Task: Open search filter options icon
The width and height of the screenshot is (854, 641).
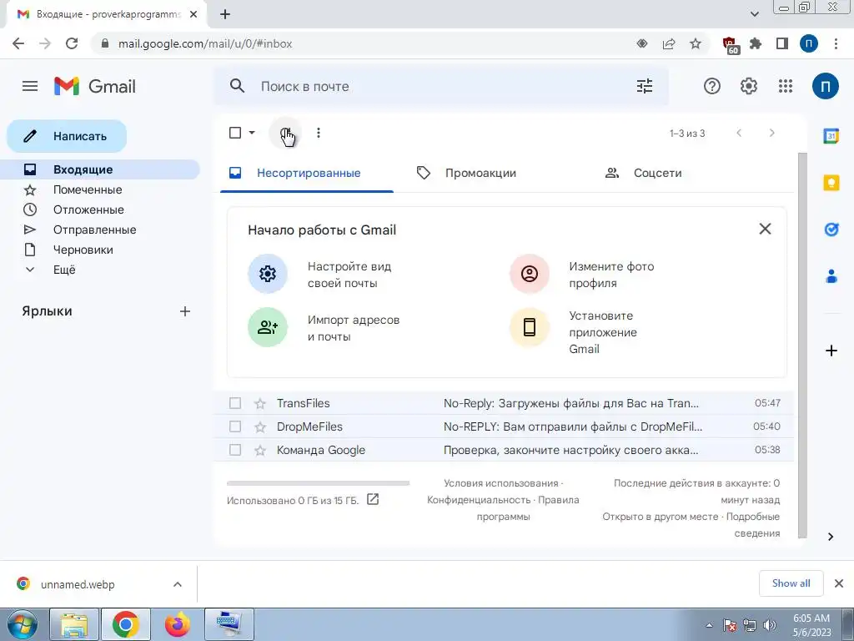Action: click(645, 86)
